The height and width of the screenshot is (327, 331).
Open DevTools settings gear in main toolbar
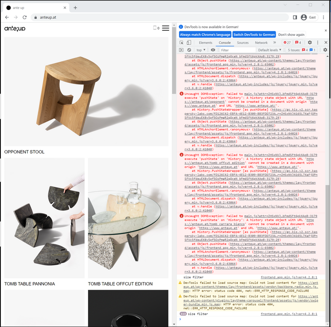click(310, 43)
